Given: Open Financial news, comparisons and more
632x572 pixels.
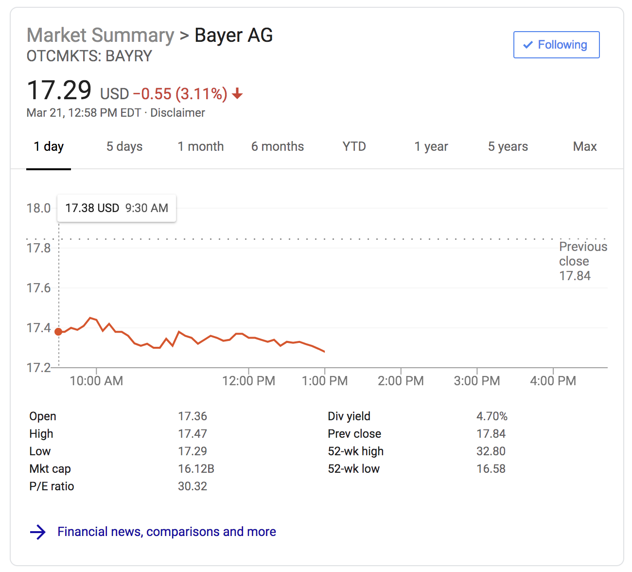Looking at the screenshot, I should click(x=166, y=532).
